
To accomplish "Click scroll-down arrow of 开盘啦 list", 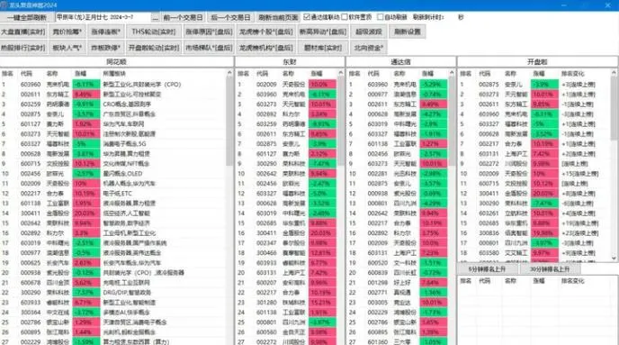I will (x=614, y=258).
